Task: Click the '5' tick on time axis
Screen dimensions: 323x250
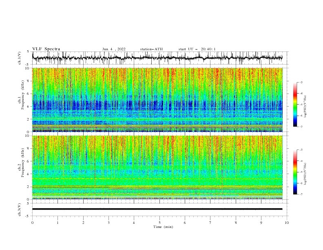Action: click(159, 223)
